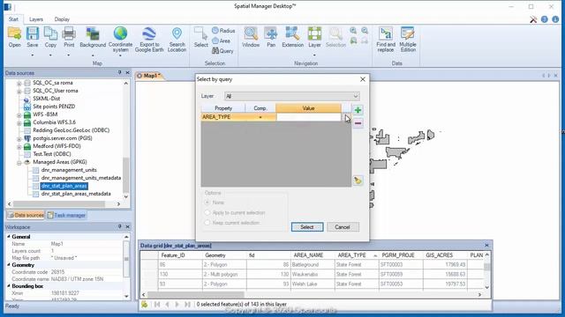Viewport: 565px width, 317px height.
Task: Click Export to Google Earth icon
Action: click(149, 33)
